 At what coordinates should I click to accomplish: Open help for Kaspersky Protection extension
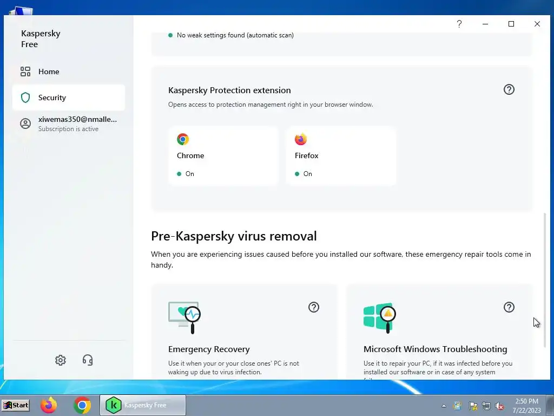click(509, 89)
